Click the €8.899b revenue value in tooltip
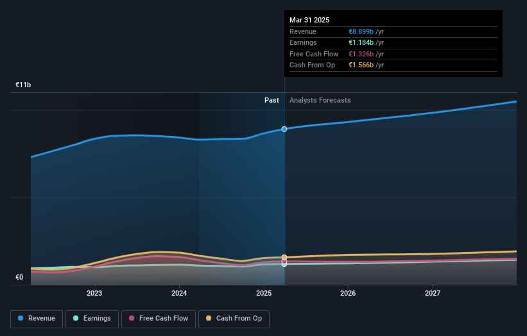This screenshot has height=336, width=527. point(361,31)
